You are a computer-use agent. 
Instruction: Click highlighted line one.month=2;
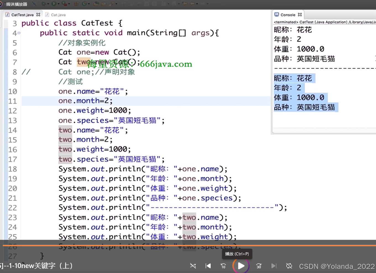(x=85, y=101)
